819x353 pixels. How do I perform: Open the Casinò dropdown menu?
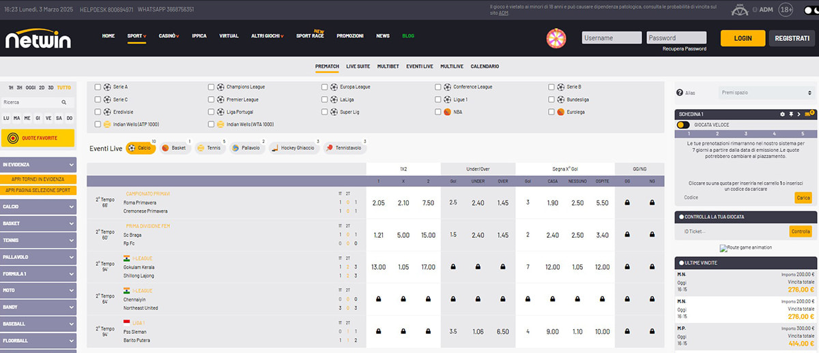click(x=169, y=35)
